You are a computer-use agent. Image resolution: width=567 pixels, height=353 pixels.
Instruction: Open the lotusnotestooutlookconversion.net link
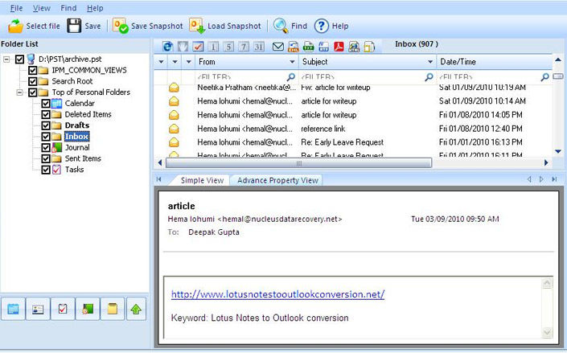pos(277,294)
